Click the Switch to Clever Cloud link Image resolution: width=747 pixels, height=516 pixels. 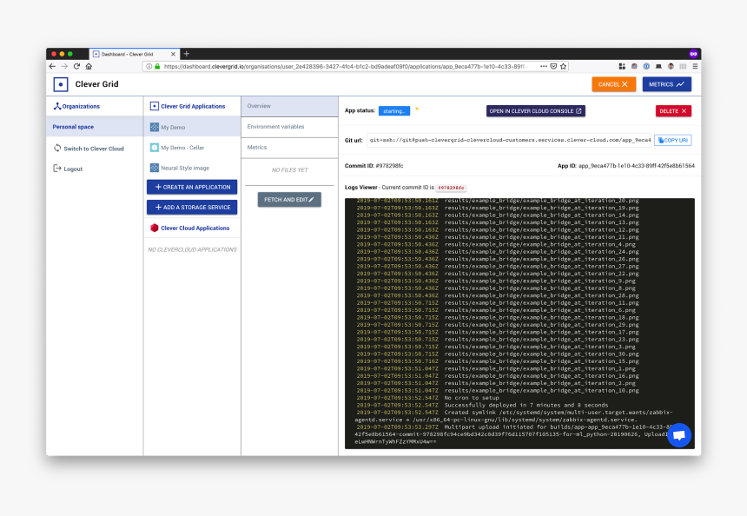[94, 149]
